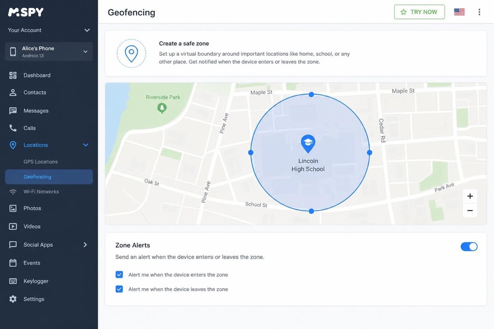Click the School St street label
The width and height of the screenshot is (494, 329).
[256, 204]
